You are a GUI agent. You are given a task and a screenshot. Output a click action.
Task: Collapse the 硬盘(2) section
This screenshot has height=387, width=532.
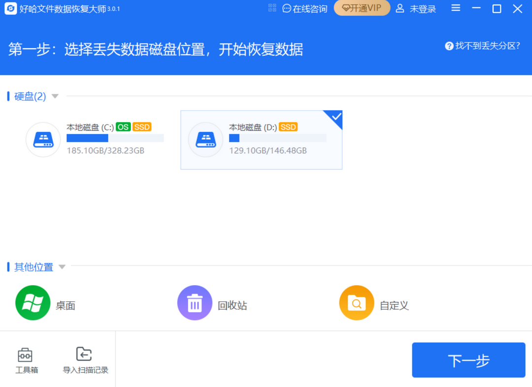(55, 96)
